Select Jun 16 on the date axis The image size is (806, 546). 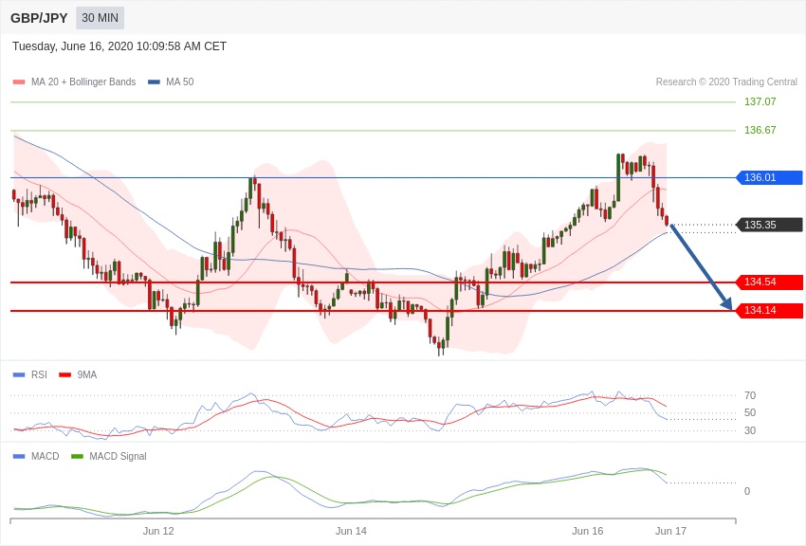(587, 531)
